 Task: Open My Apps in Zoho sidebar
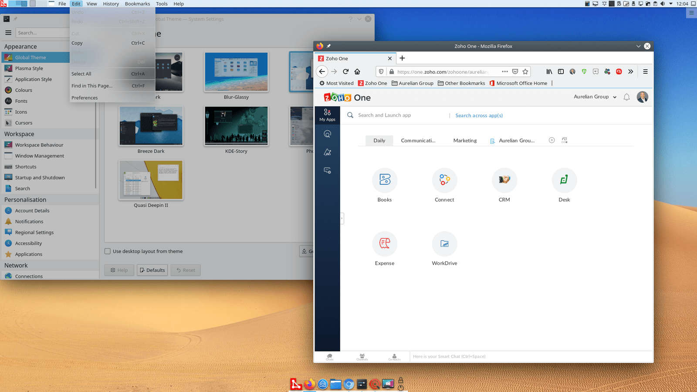click(327, 115)
